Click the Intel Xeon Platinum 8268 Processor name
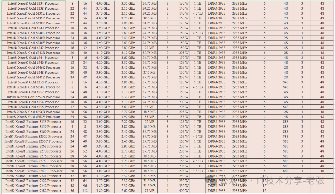Viewport: 335px width, 194px height. (33, 146)
